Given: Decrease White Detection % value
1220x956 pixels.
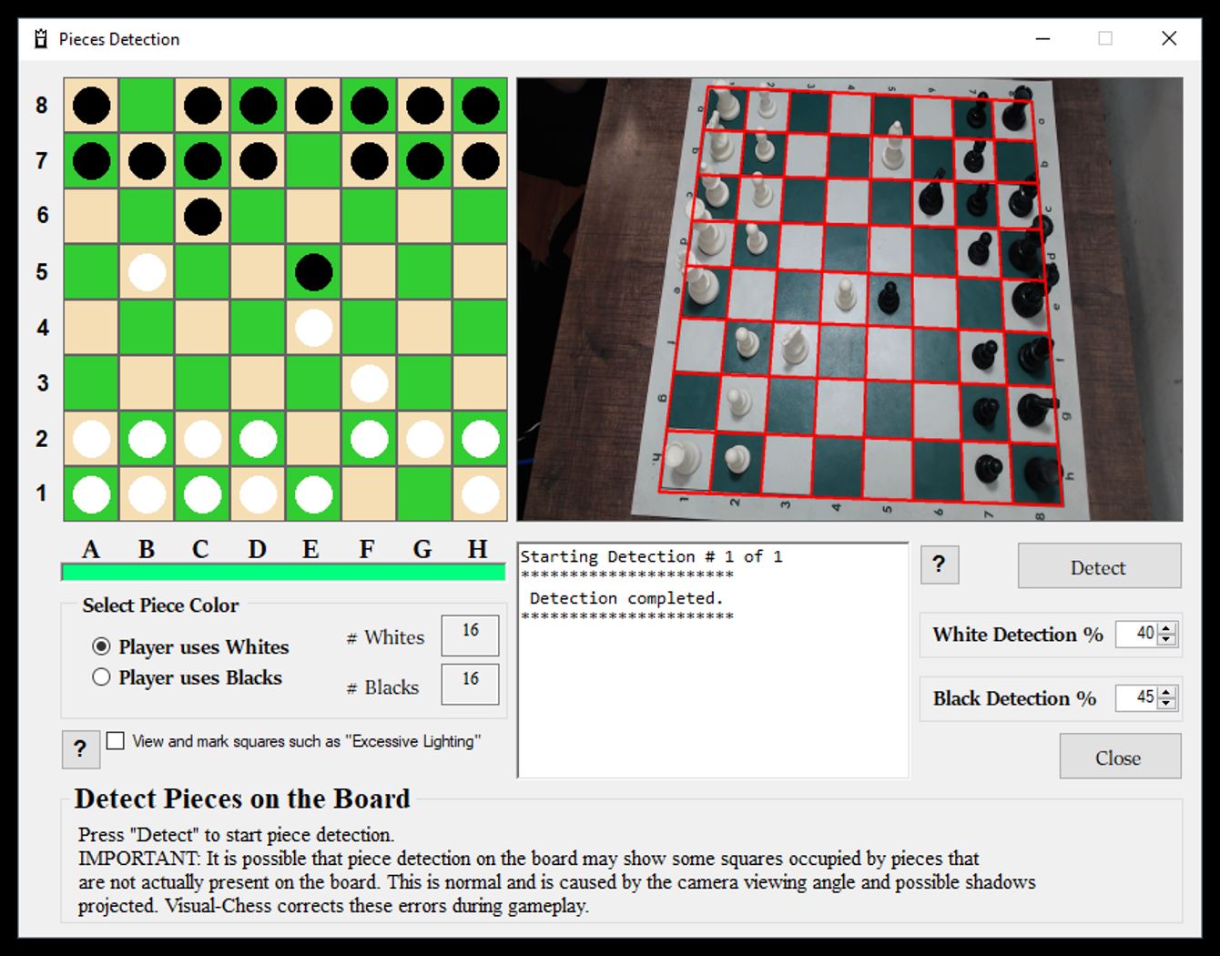Looking at the screenshot, I should click(x=1166, y=639).
